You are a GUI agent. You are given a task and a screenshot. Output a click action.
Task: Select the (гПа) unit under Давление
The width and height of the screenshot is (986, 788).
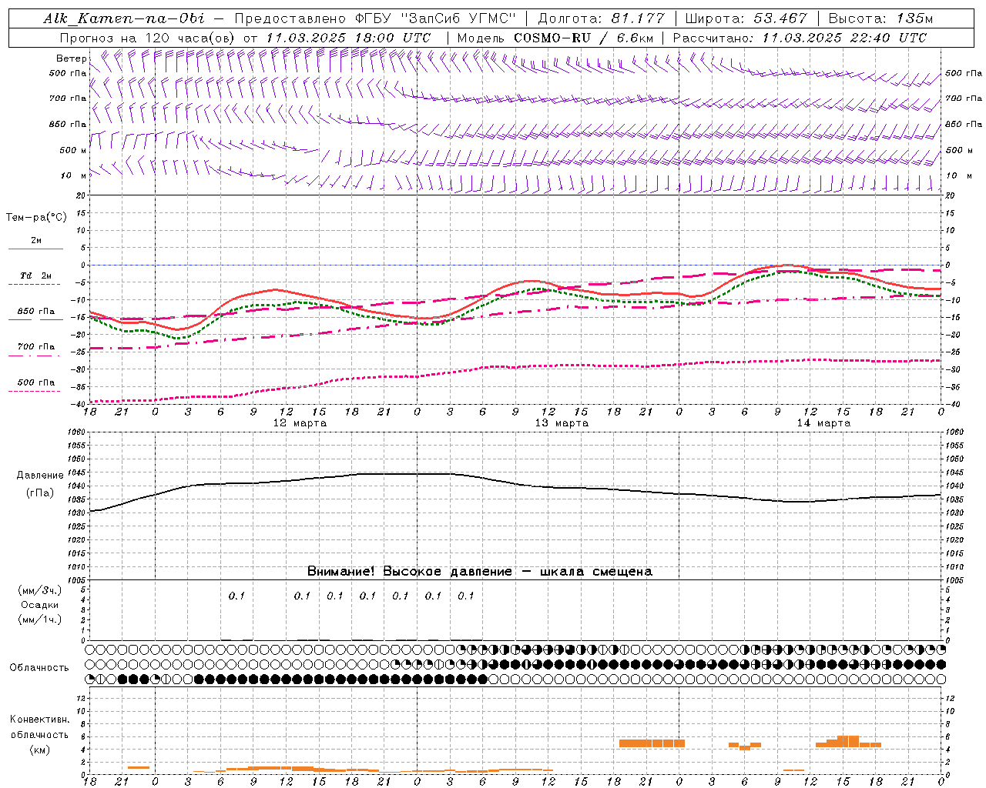coord(40,493)
